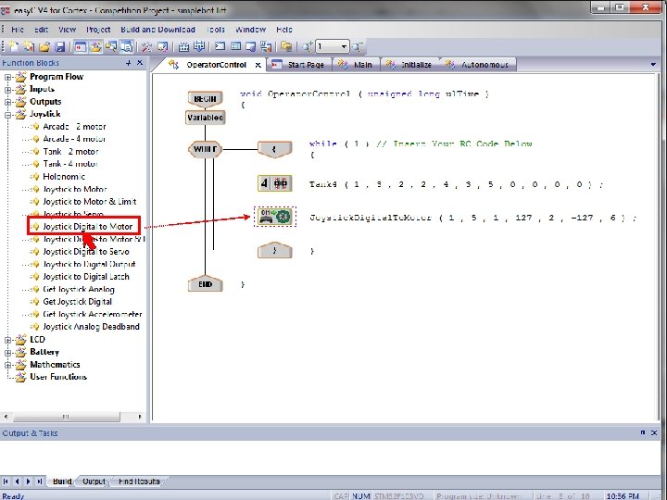This screenshot has height=500, width=667.
Task: Select Tank - 4 motor block
Action: click(x=70, y=164)
